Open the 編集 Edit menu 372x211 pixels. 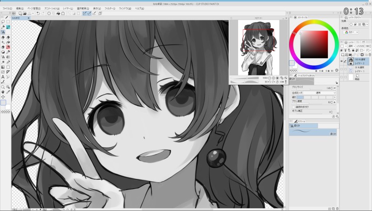click(20, 8)
